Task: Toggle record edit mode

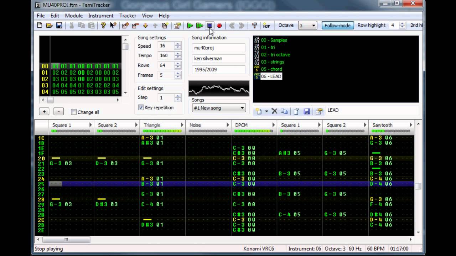Action: [x=219, y=25]
